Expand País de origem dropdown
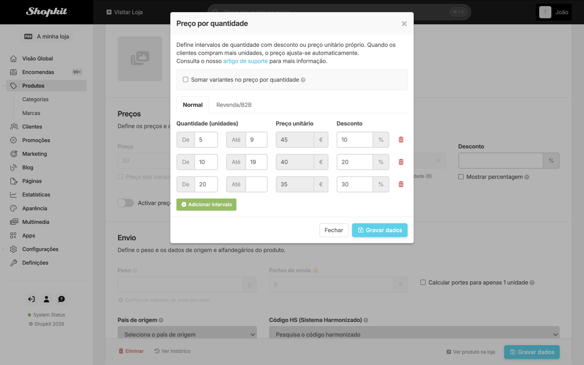 (x=187, y=334)
